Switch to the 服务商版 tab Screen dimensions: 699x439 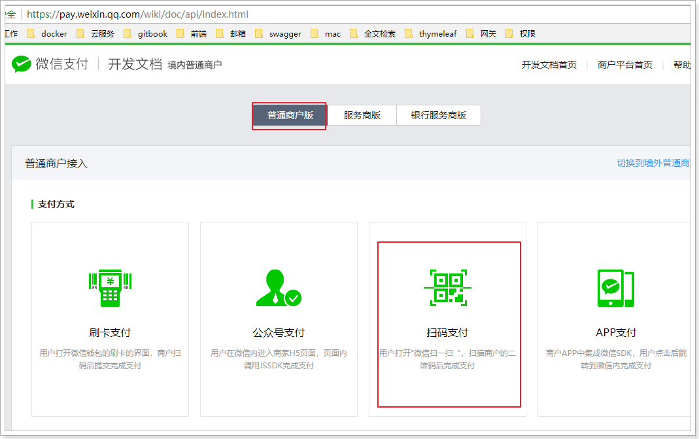(362, 116)
